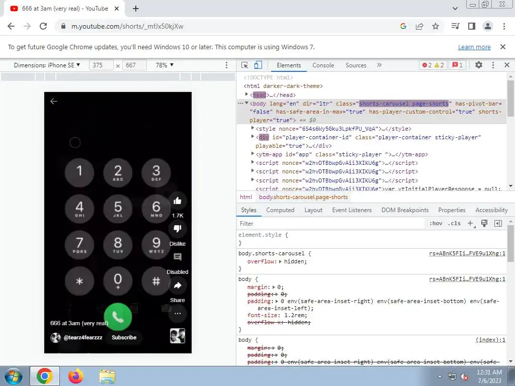Dismiss the Chrome update infobar
515x386 pixels.
502,47
